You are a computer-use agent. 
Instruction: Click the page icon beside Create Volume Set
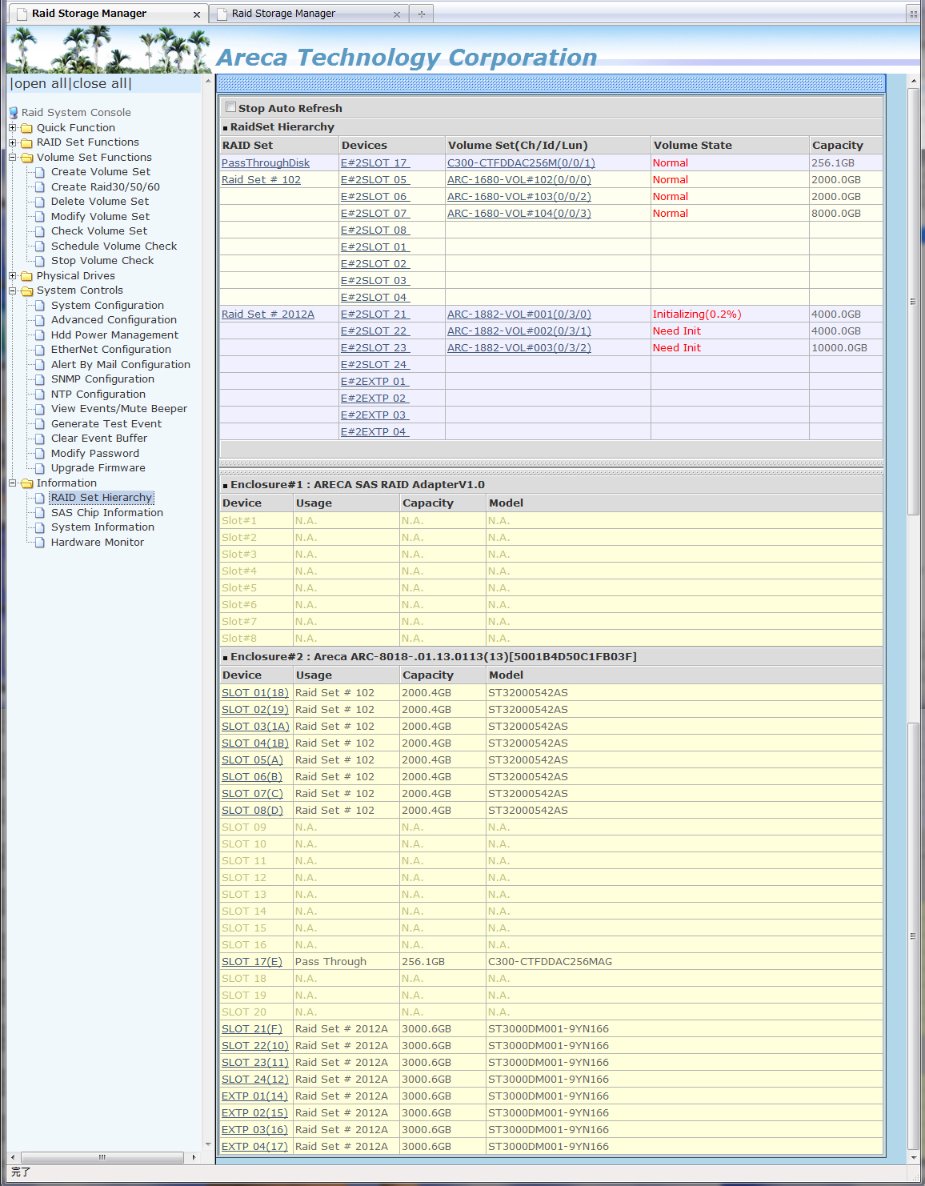pyautogui.click(x=40, y=172)
